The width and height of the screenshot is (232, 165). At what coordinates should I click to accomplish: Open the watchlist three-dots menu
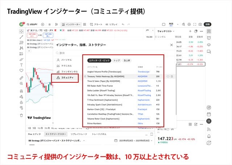coord(202,31)
